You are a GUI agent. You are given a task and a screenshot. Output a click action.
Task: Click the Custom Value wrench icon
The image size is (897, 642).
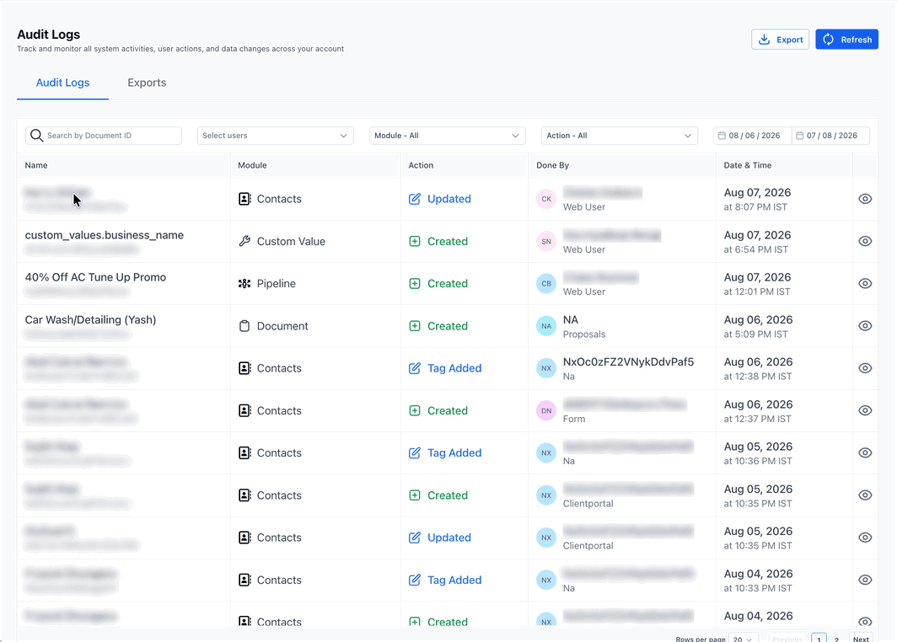(x=244, y=241)
